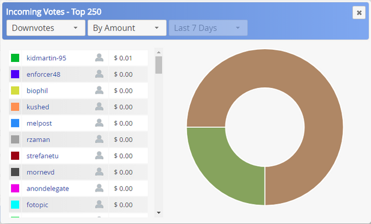Click the Incoming Votes - Top 250 title
Viewport: 371px width, 224px height.
point(54,12)
